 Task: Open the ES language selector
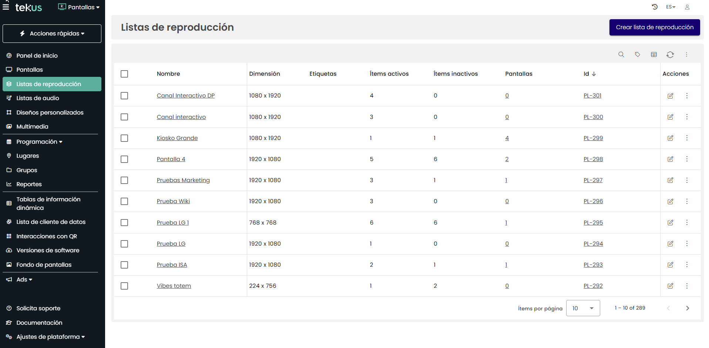(671, 7)
